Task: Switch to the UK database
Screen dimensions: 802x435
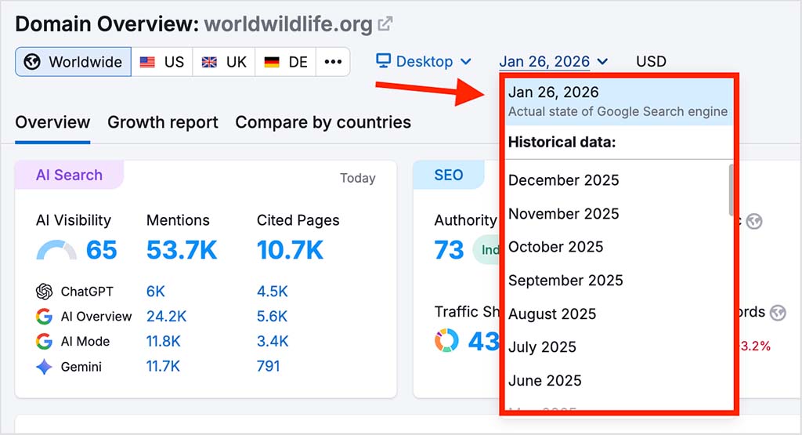Action: (224, 62)
